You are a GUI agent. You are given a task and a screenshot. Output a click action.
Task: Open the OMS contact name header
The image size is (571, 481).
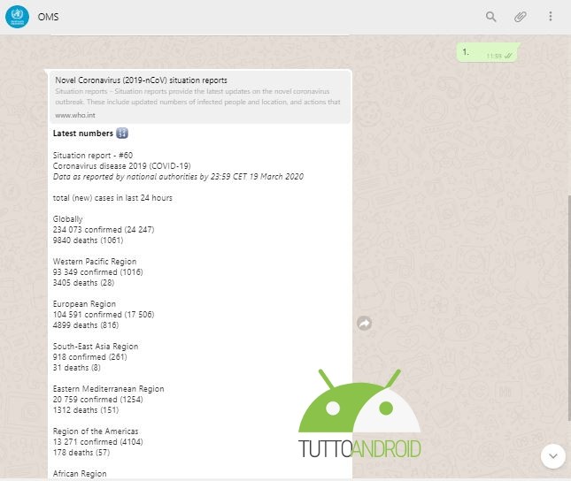tap(48, 17)
